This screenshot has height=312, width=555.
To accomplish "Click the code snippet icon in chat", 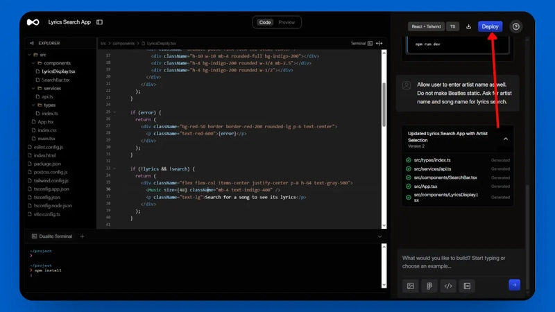I will tap(448, 286).
